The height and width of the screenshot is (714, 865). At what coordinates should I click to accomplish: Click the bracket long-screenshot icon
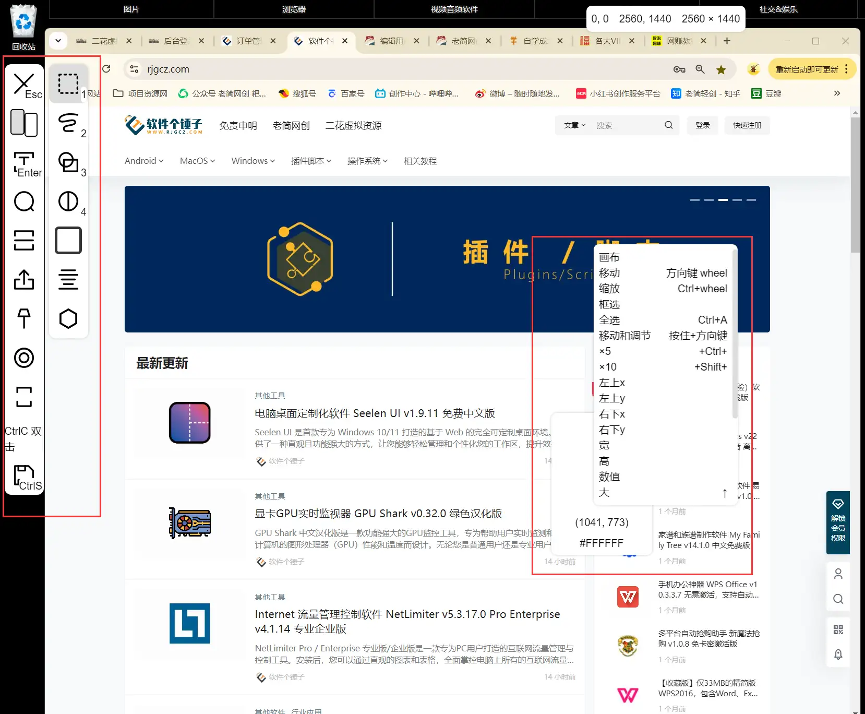(24, 397)
